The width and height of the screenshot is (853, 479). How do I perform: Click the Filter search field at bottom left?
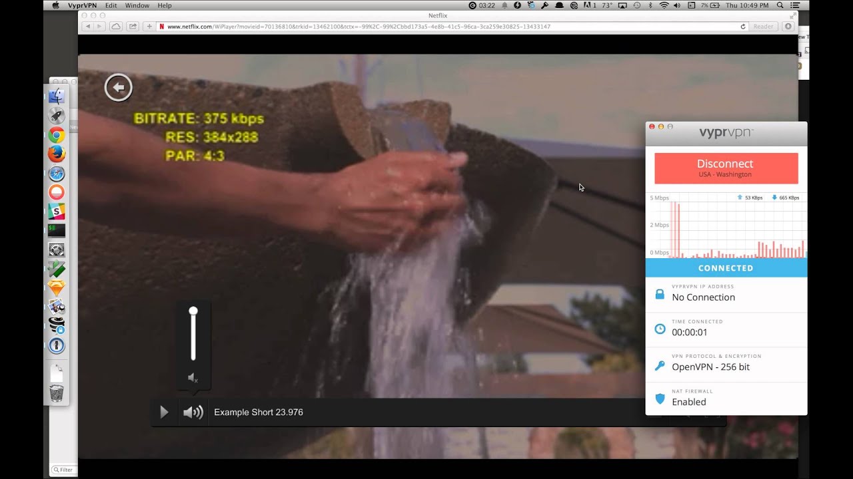[x=64, y=470]
